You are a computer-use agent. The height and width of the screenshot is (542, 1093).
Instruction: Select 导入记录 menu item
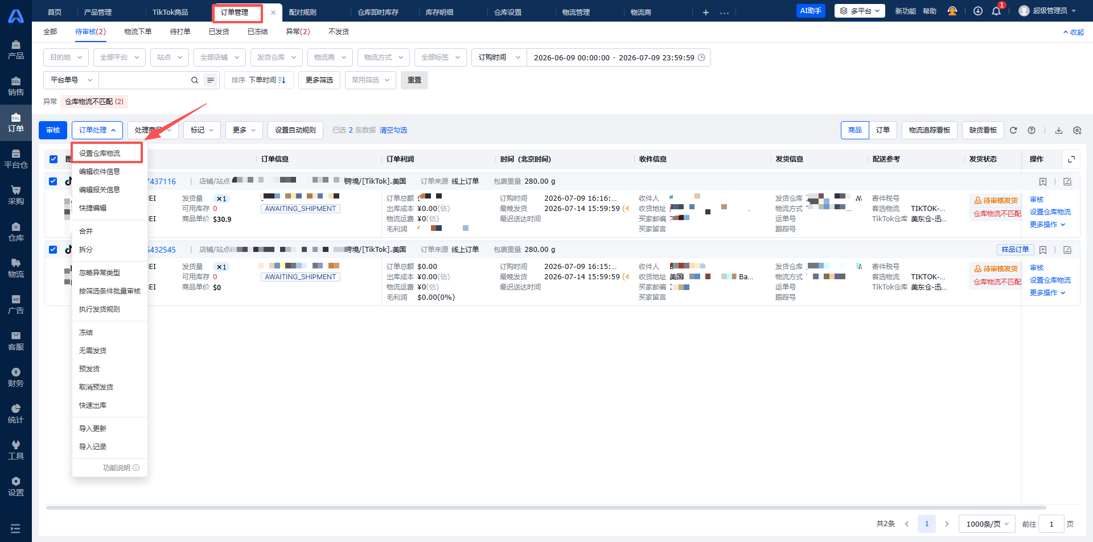tap(93, 447)
